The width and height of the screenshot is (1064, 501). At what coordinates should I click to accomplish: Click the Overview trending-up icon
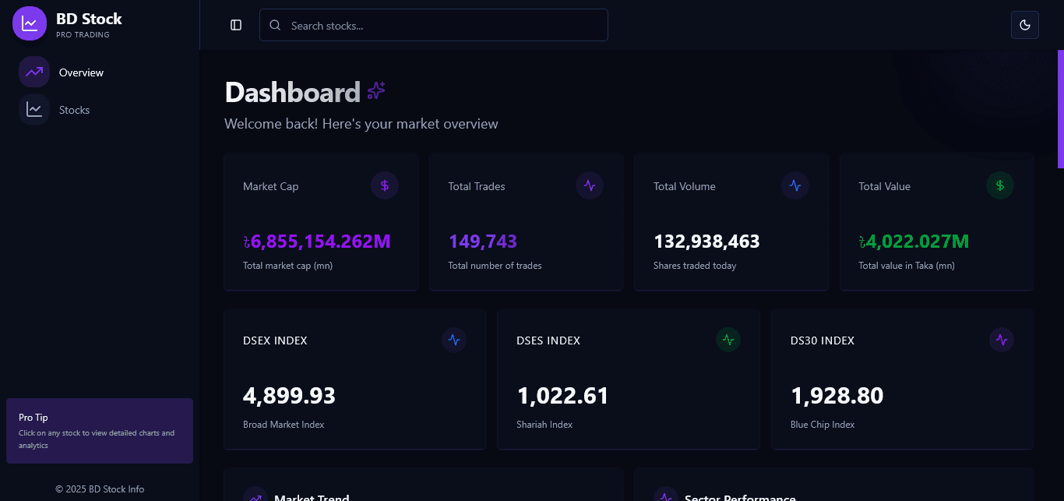point(34,72)
